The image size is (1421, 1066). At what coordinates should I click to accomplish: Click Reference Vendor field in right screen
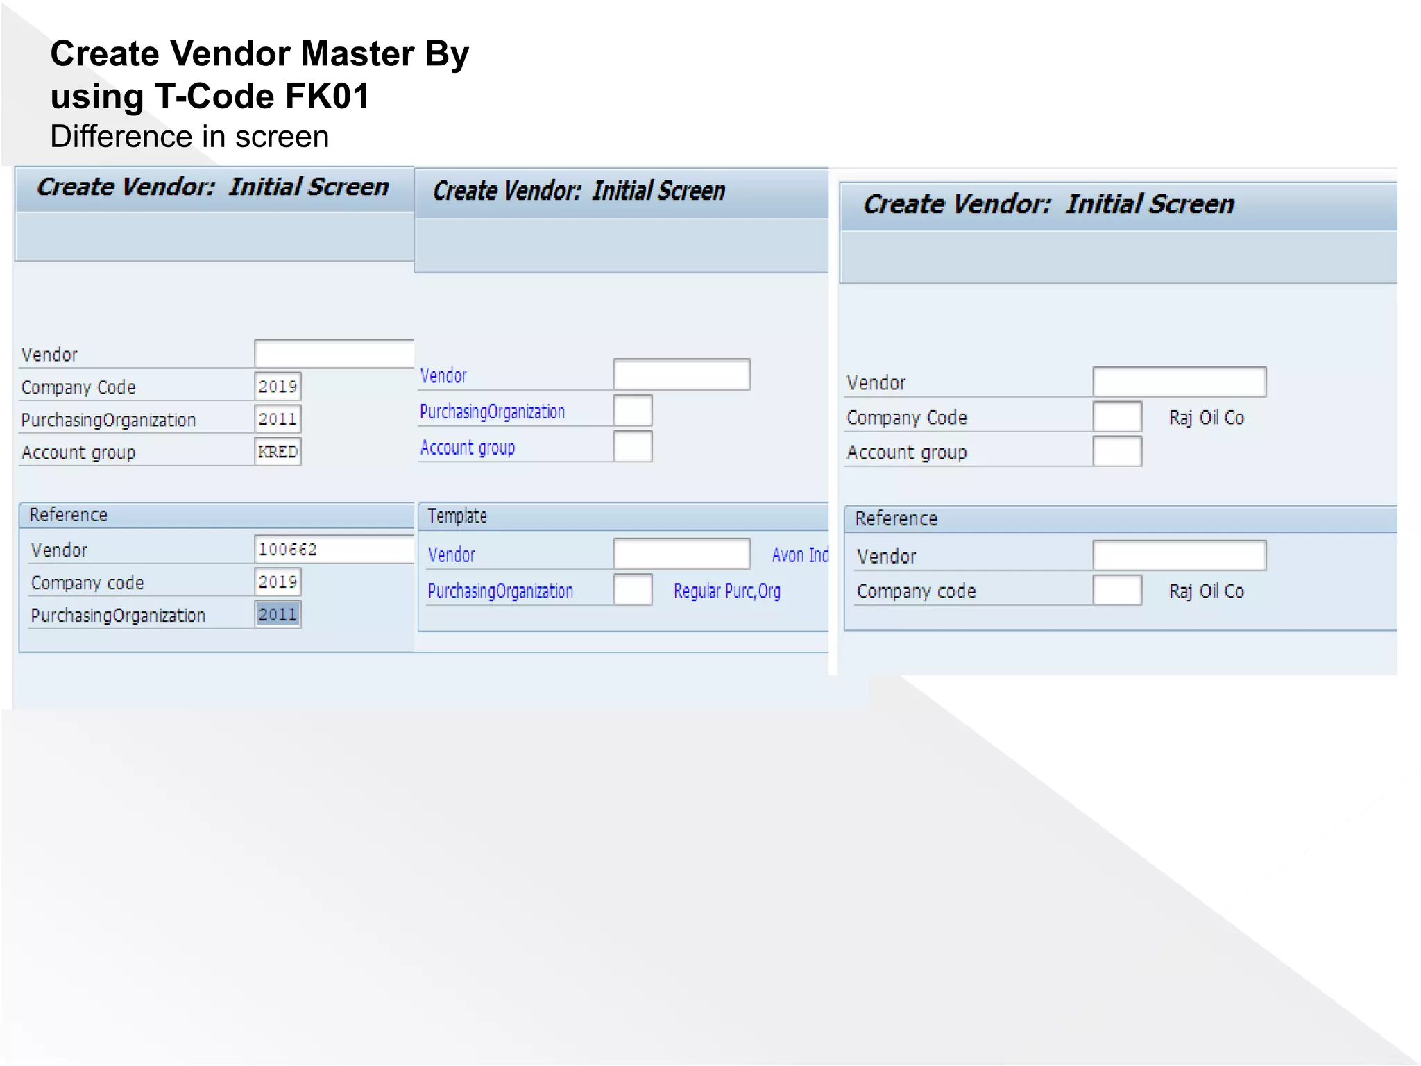point(1180,556)
